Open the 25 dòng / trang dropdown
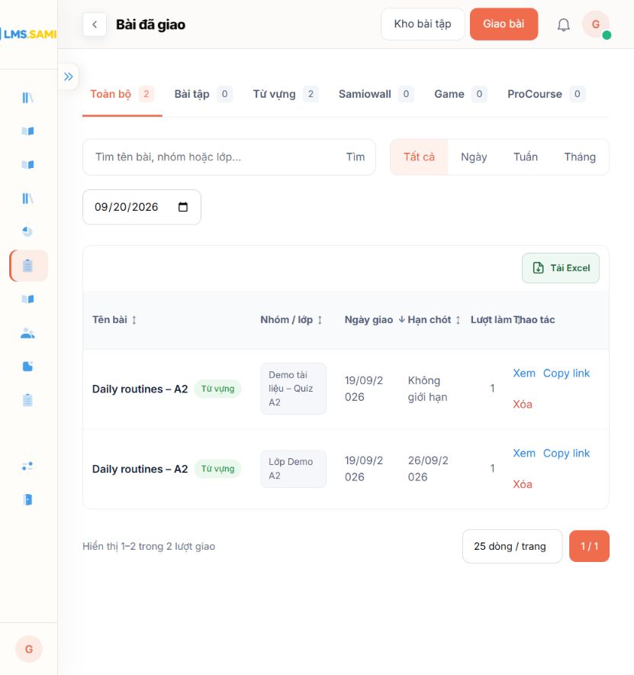Screen dimensions: 634x675 (512, 546)
